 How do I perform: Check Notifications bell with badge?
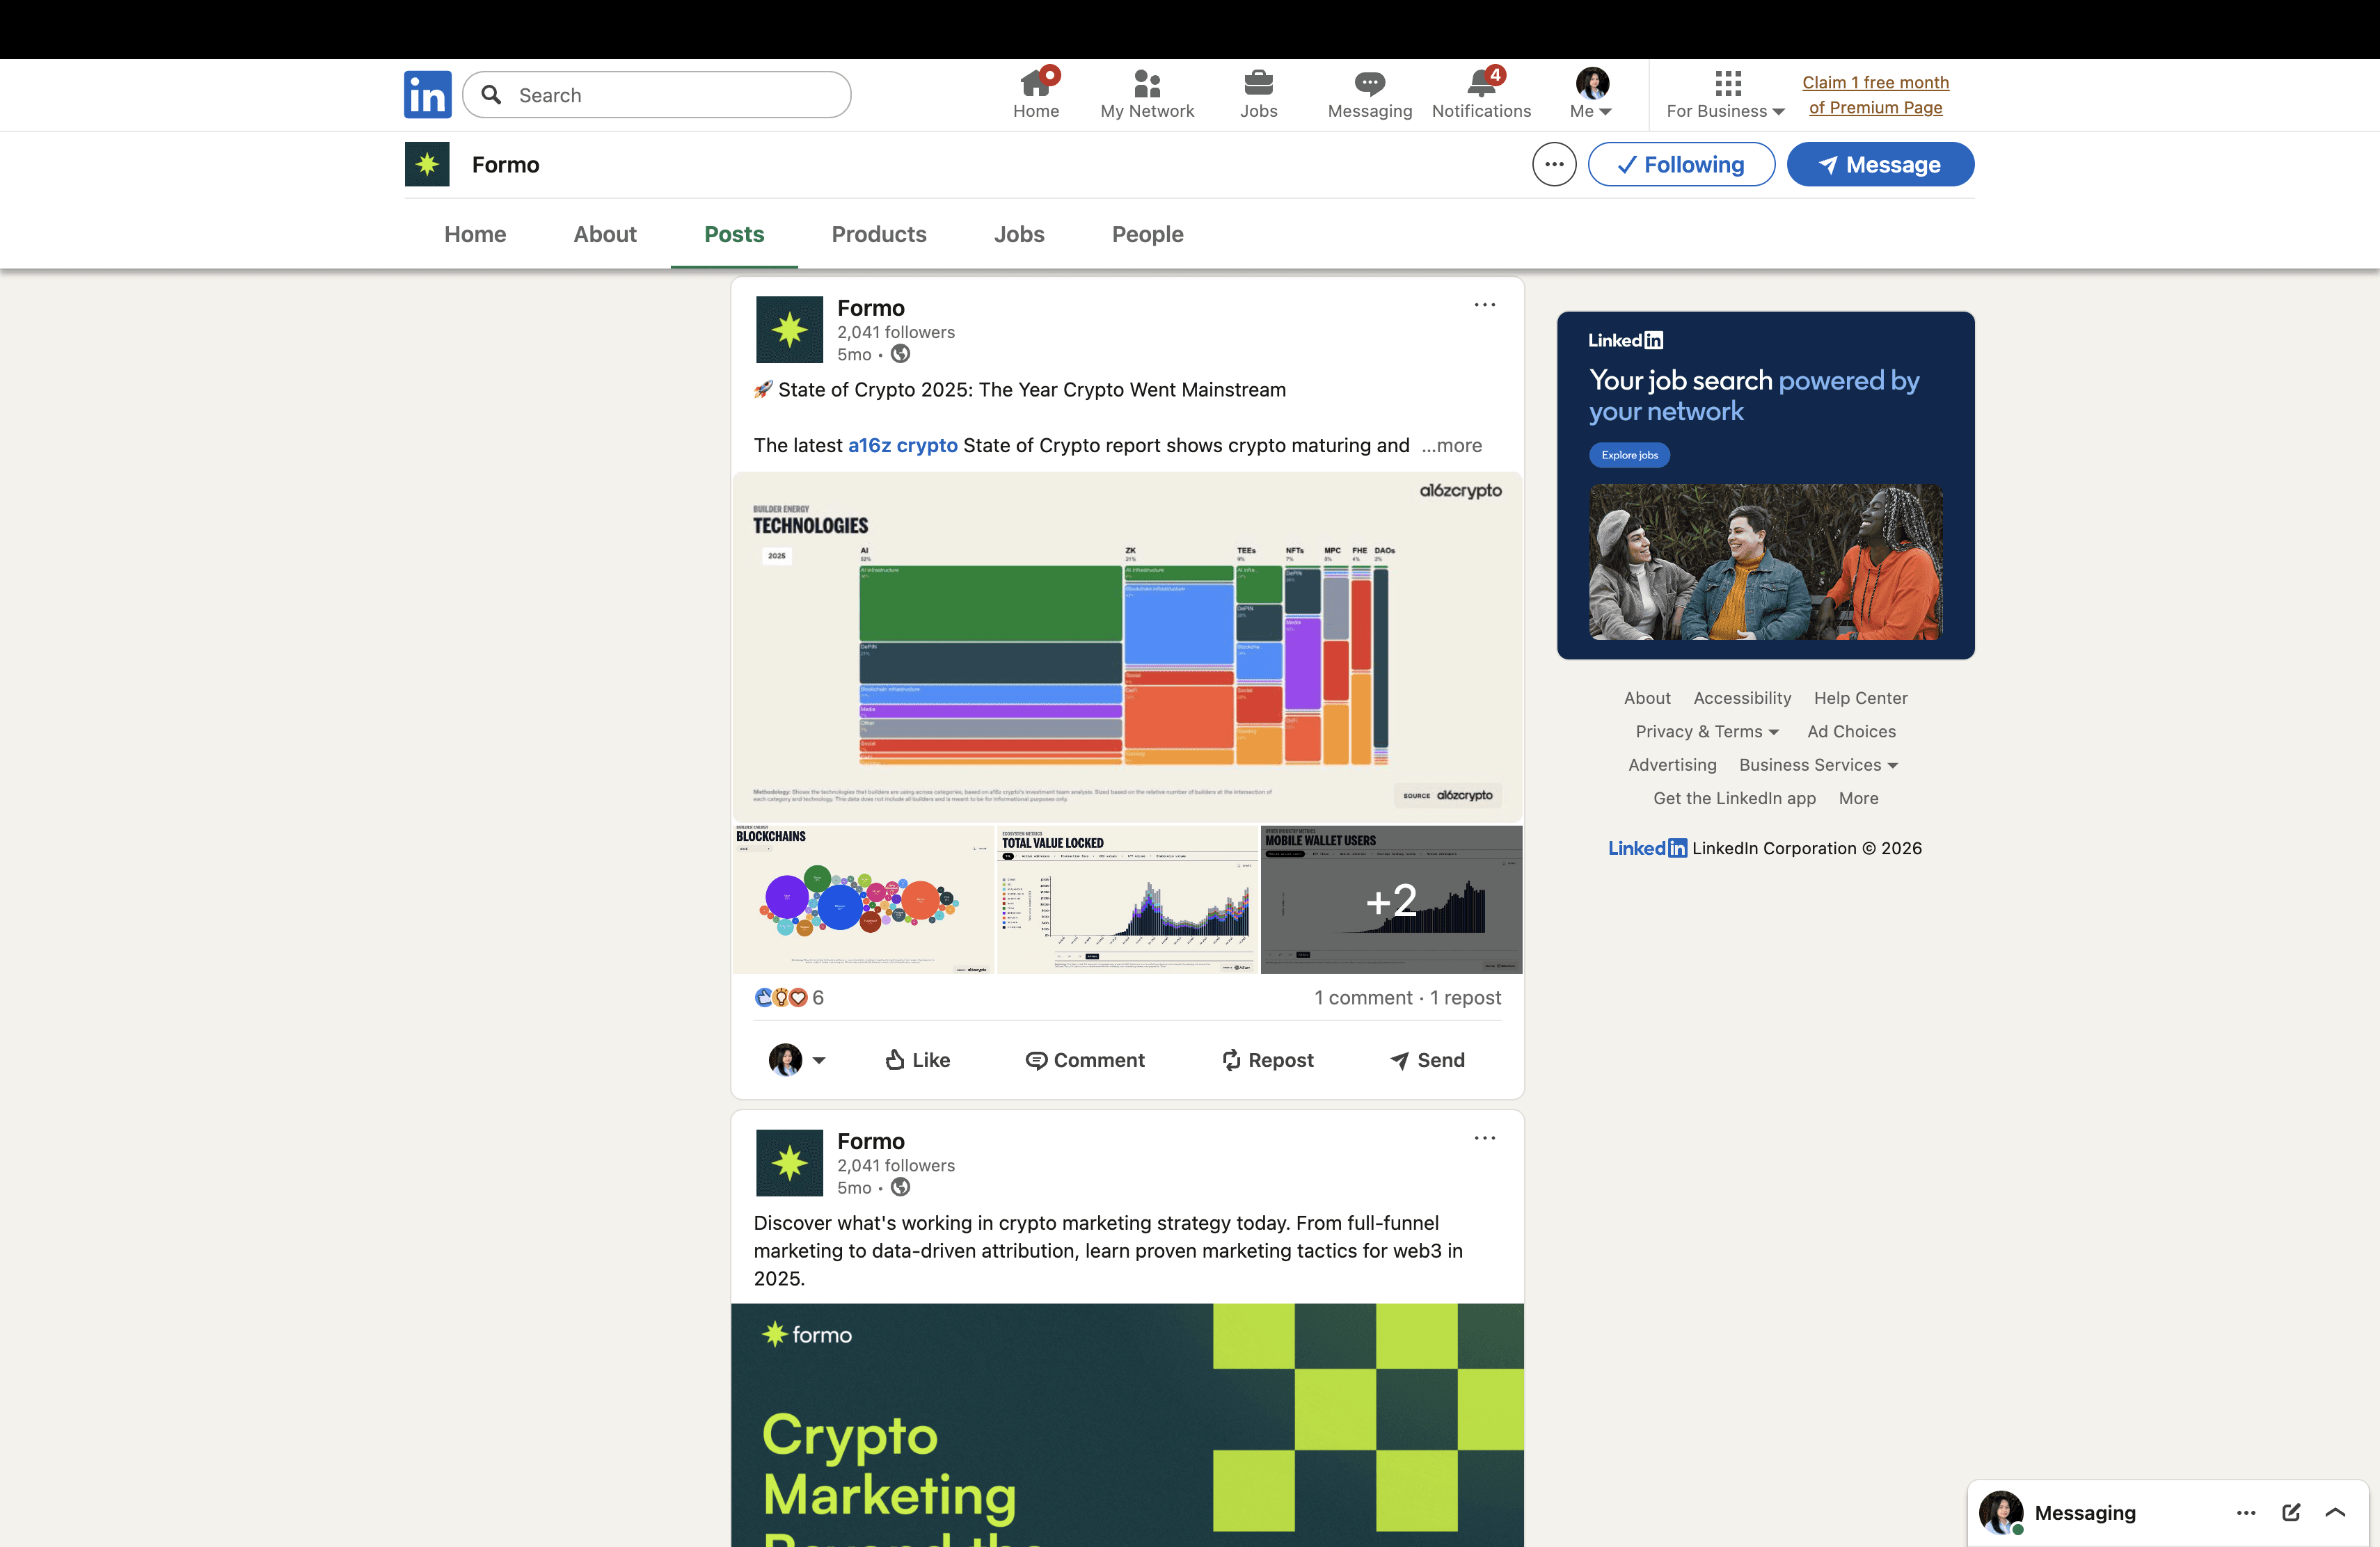point(1480,85)
